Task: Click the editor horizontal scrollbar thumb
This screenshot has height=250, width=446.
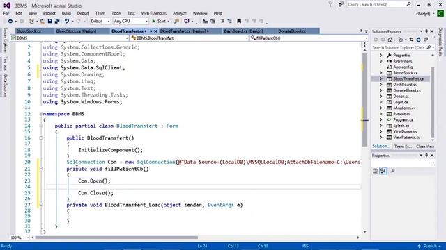Action: point(116,237)
